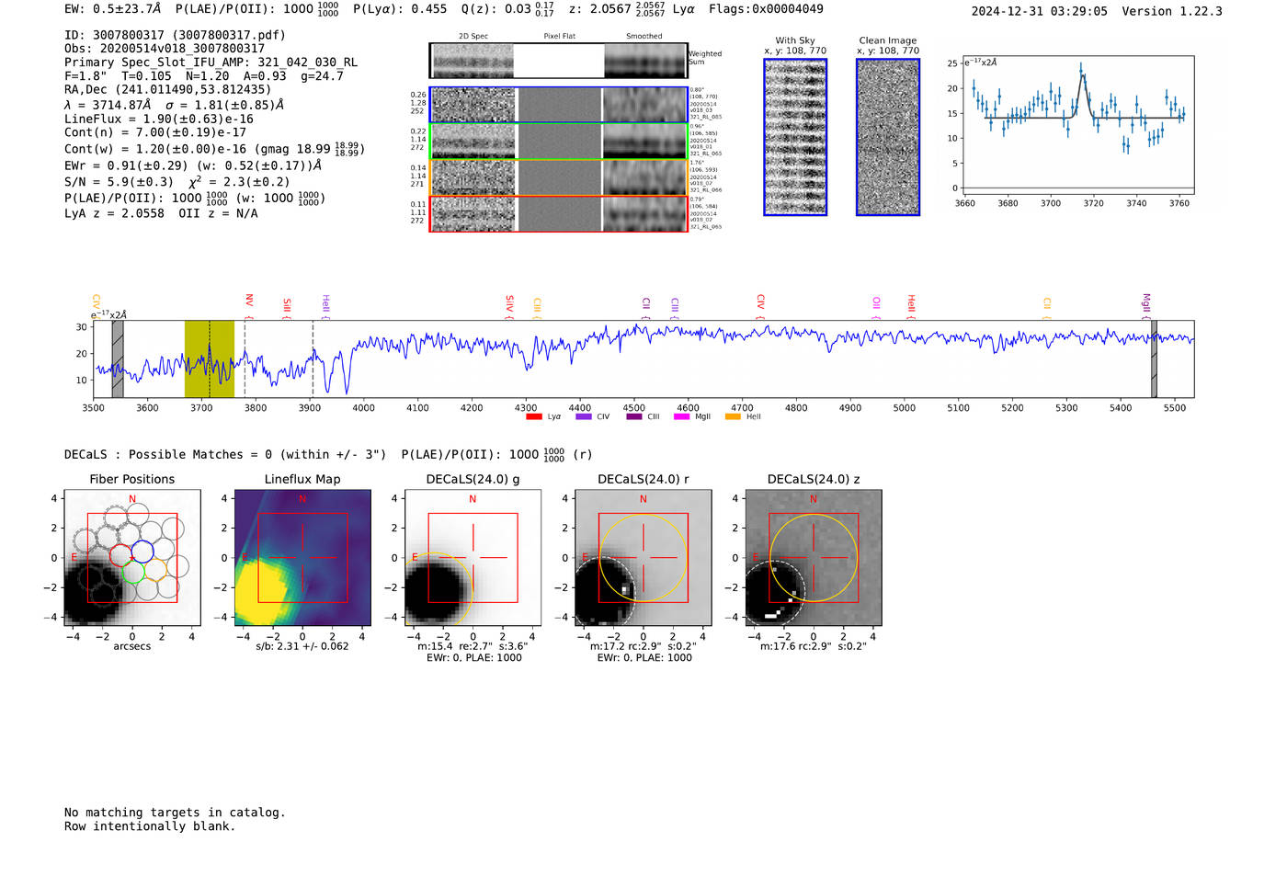
Task: Open the DECaLS(24.0) r cutout
Action: click(643, 557)
